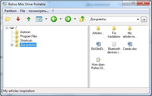The height and width of the screenshot is (96, 152).
Task: Click the open folder toolbar icon
Action: pos(8,19)
